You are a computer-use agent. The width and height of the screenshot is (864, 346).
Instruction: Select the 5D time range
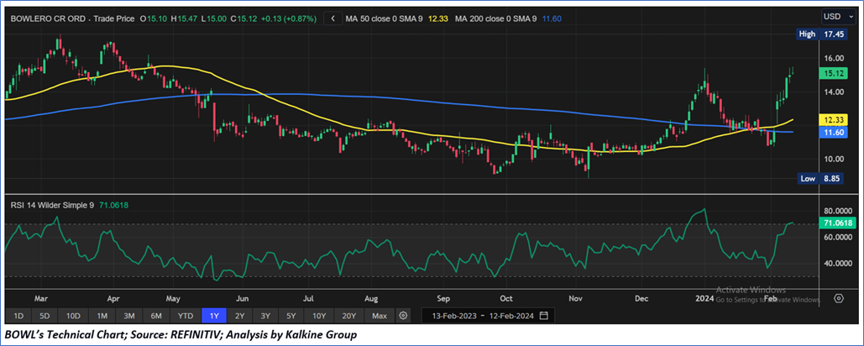[45, 316]
